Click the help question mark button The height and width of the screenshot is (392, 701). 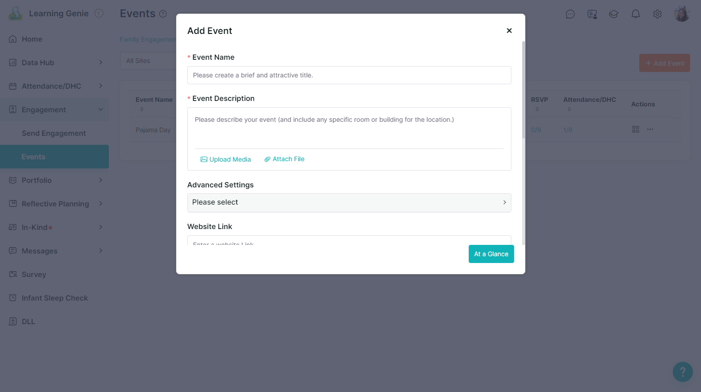(x=682, y=372)
